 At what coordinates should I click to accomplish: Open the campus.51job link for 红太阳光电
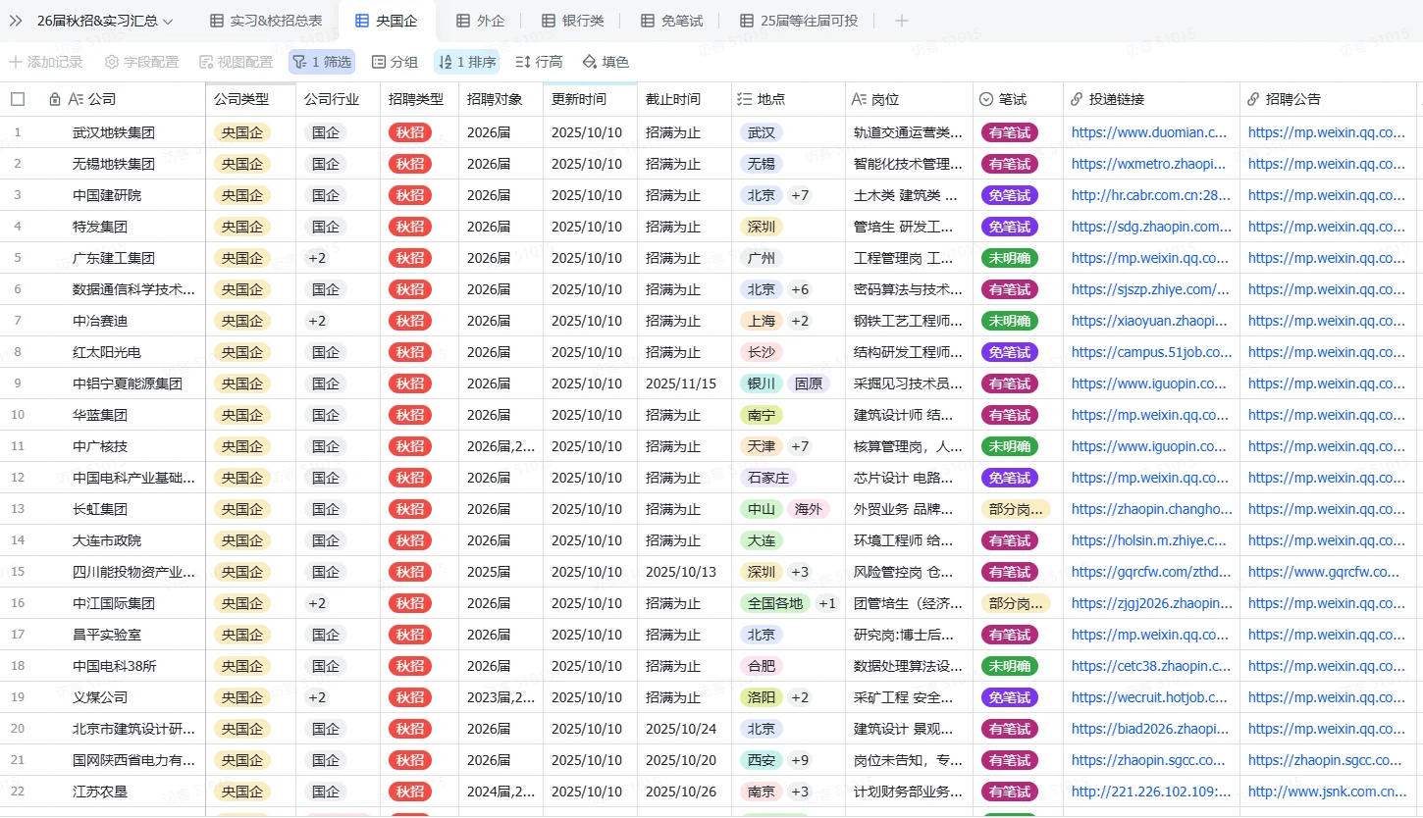tap(1152, 352)
